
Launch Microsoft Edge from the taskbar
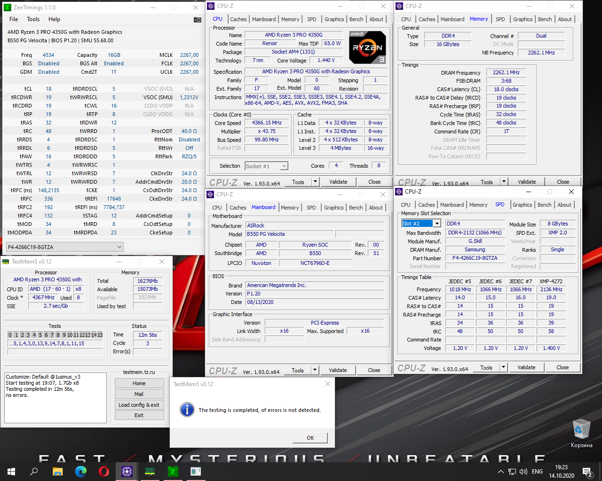click(81, 471)
